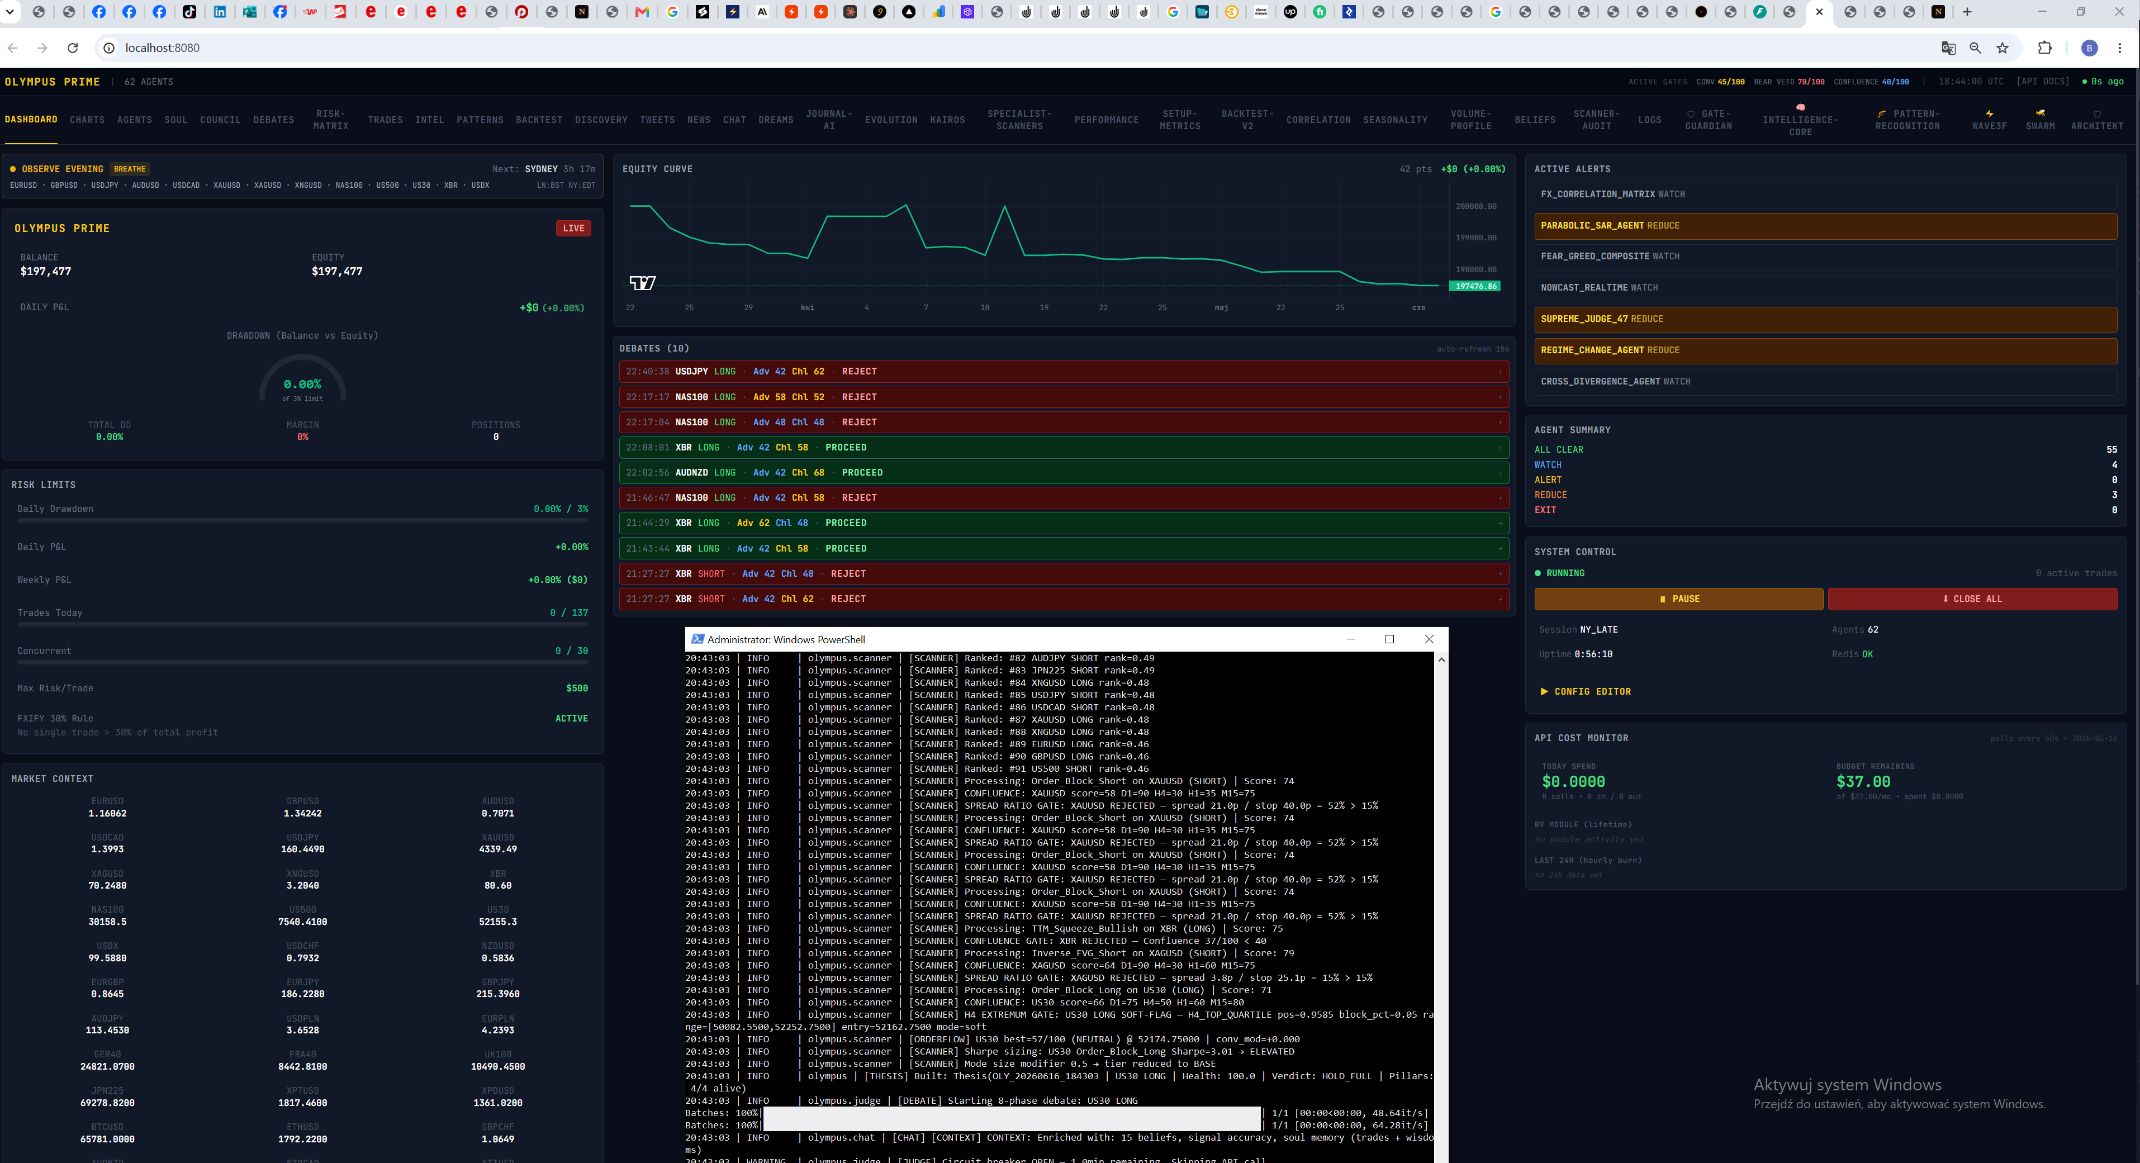
Task: Click the Daily Drawdown progress bar
Action: [x=302, y=521]
